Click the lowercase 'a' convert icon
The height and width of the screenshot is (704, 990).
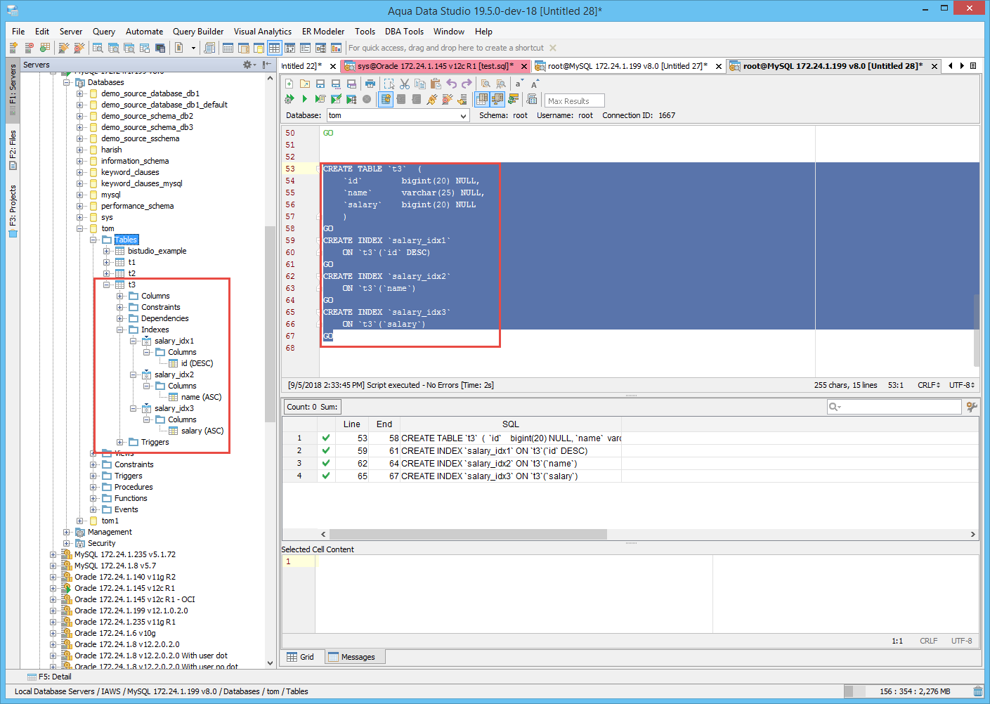coord(519,84)
